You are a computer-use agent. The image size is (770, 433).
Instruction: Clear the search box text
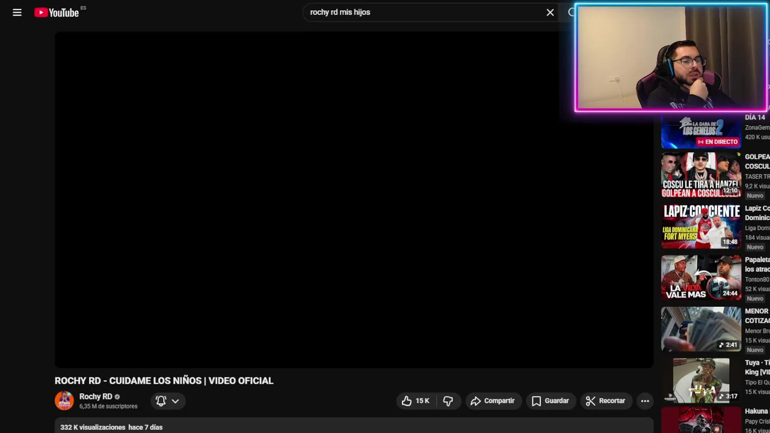[x=550, y=12]
